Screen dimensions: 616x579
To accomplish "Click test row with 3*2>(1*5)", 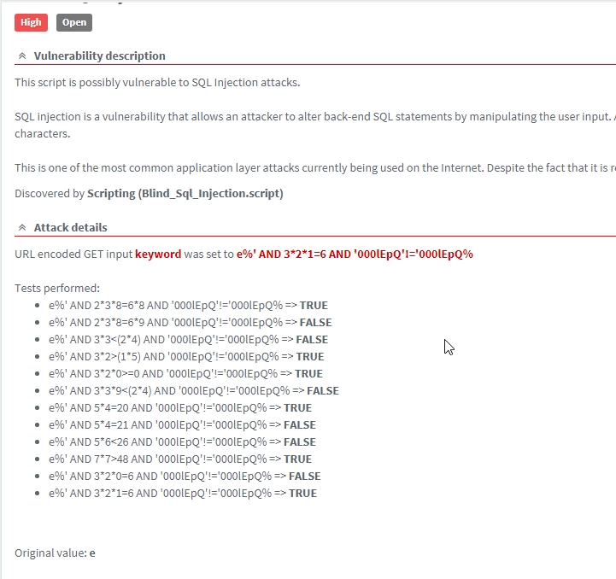I will coord(186,357).
